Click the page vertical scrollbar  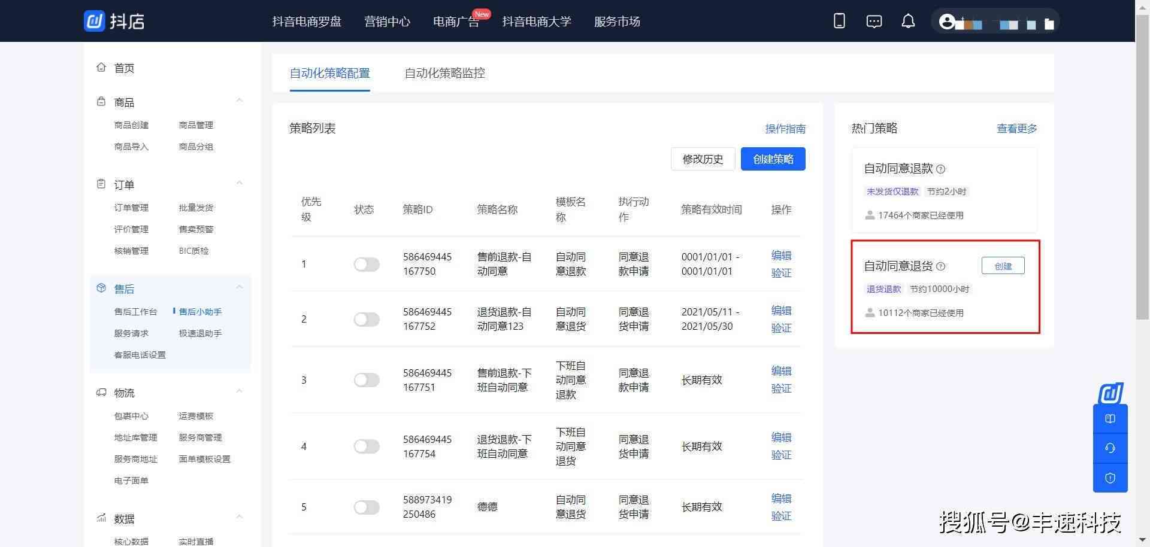pyautogui.click(x=1142, y=168)
